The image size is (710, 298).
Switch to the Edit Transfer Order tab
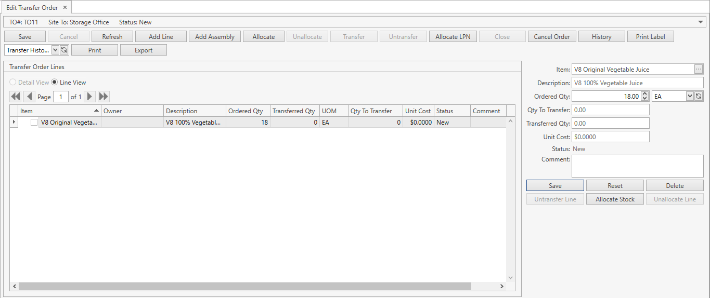tap(32, 8)
